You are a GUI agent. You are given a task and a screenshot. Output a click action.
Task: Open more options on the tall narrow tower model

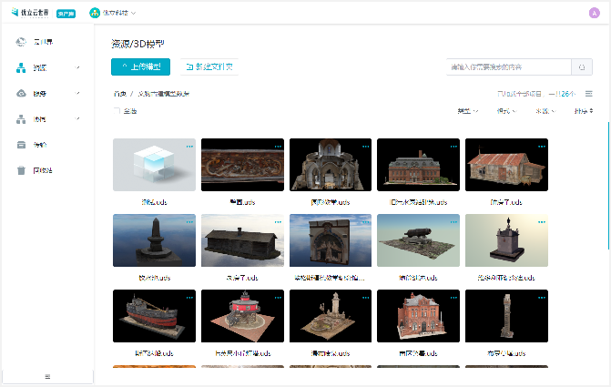542,298
